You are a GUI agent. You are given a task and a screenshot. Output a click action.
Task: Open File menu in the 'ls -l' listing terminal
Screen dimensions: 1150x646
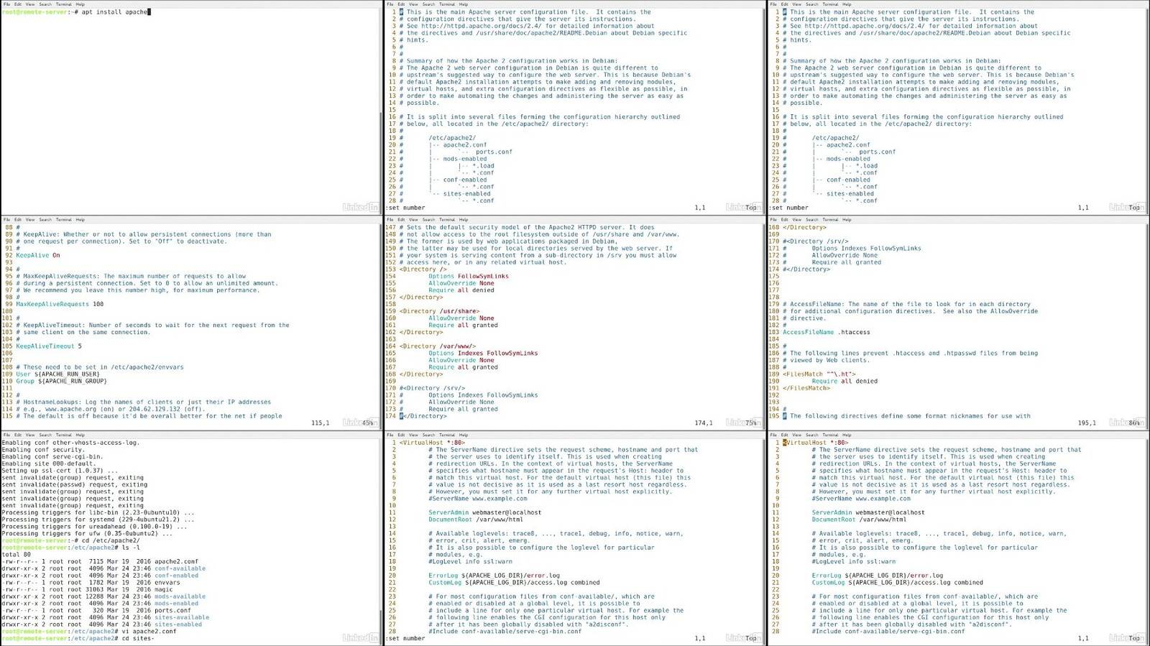coord(6,435)
